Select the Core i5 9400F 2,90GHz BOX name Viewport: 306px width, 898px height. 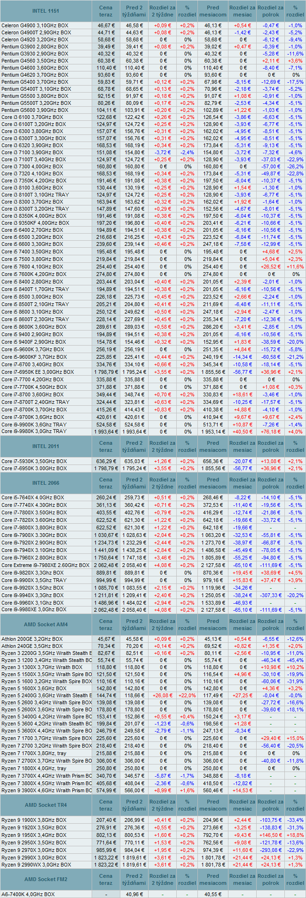(x=34, y=342)
